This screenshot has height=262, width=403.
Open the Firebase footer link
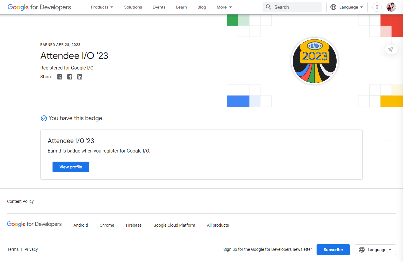[134, 225]
